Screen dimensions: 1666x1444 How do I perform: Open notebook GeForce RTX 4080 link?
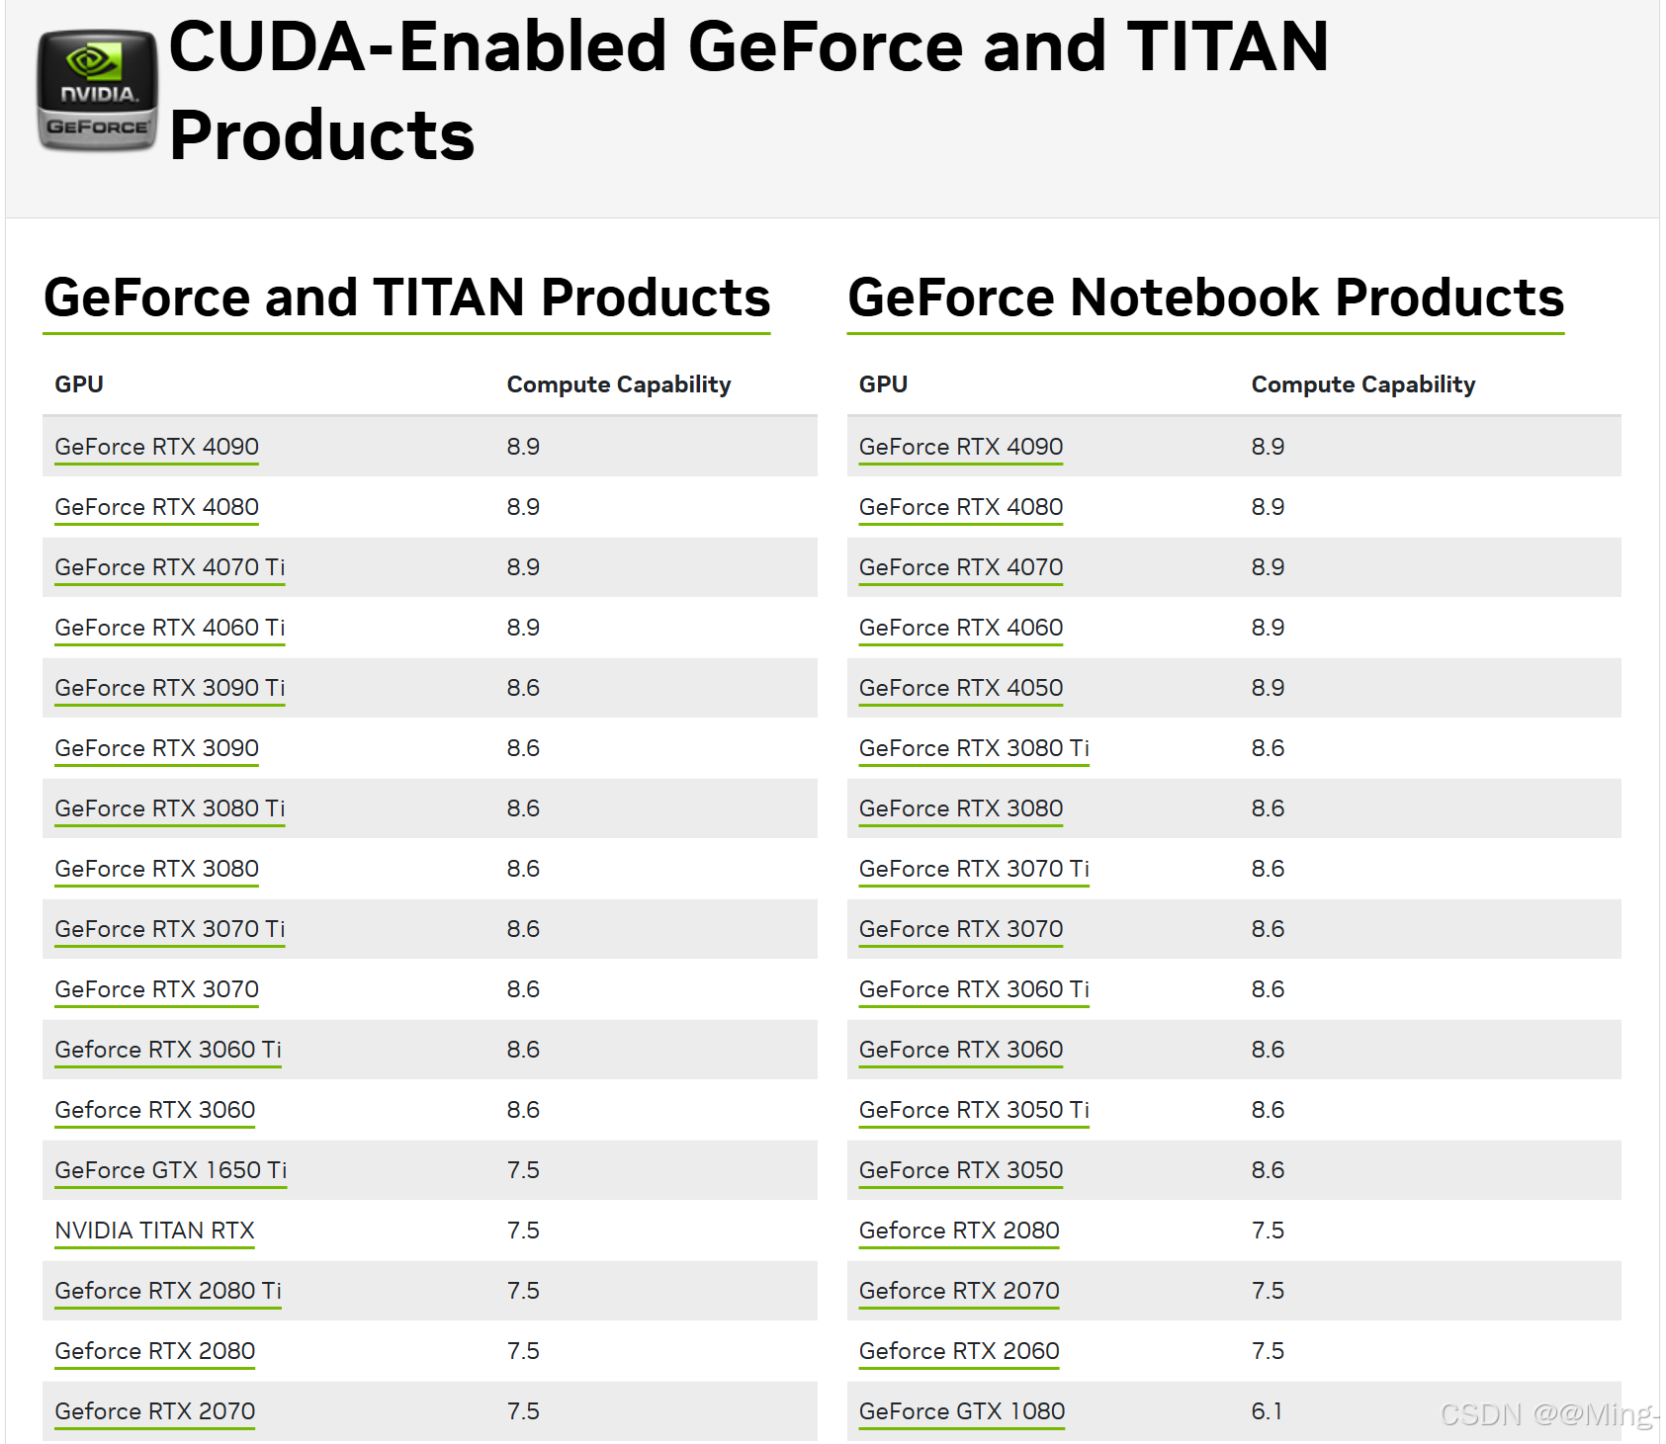click(x=961, y=507)
